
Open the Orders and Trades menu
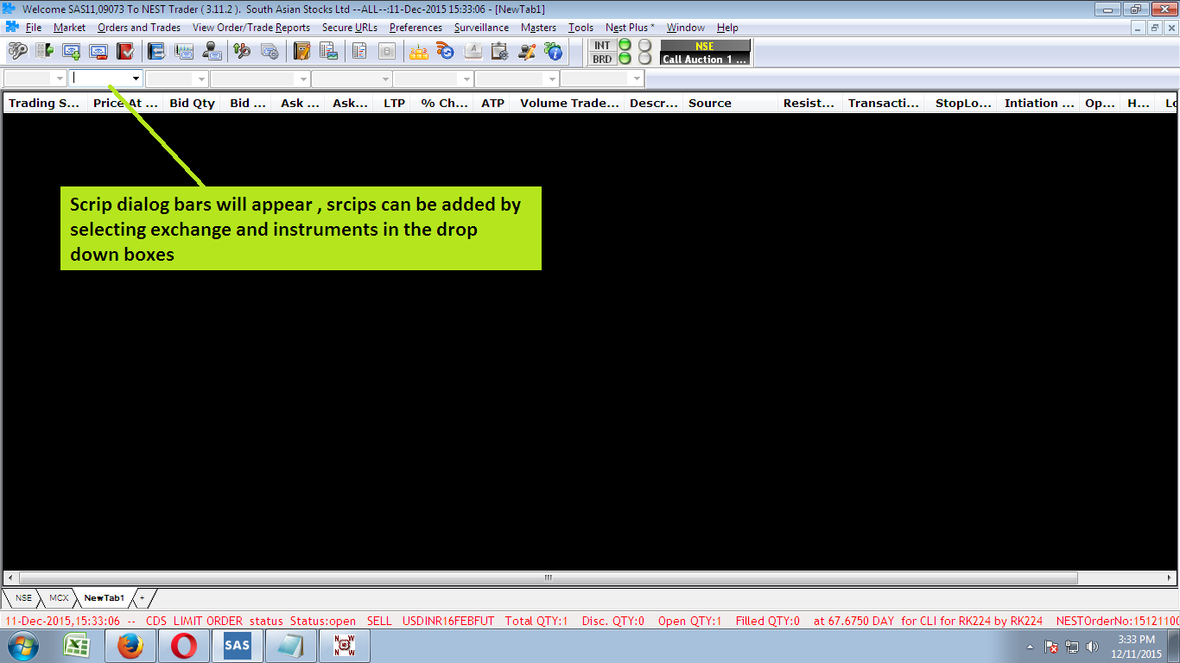point(139,28)
